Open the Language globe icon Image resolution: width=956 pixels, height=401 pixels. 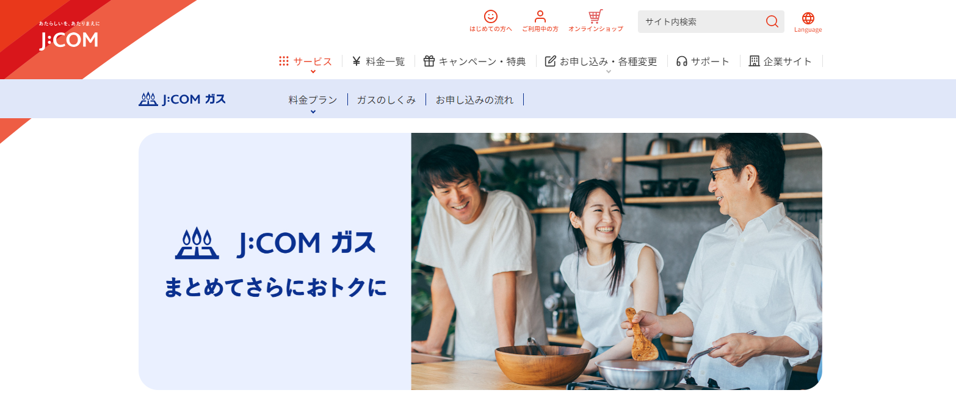(x=808, y=18)
